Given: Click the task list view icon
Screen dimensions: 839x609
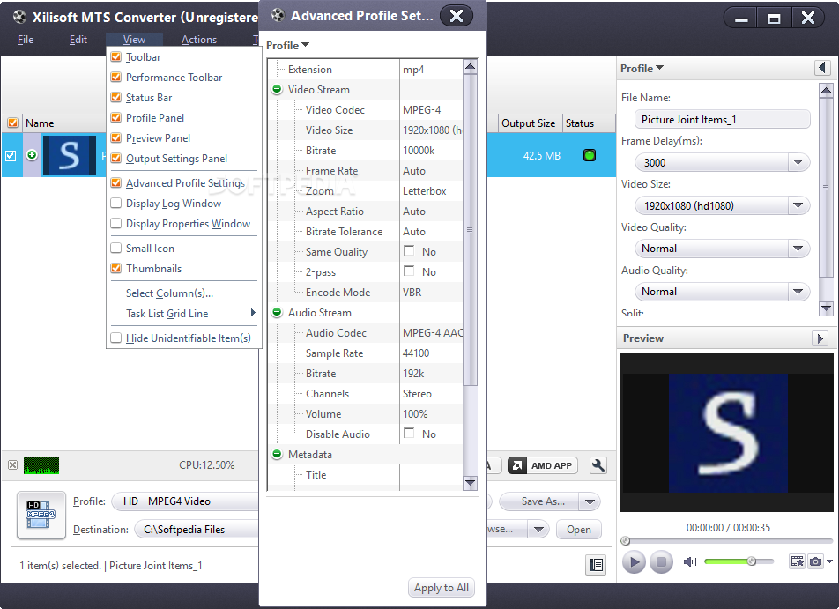Looking at the screenshot, I should 596,565.
